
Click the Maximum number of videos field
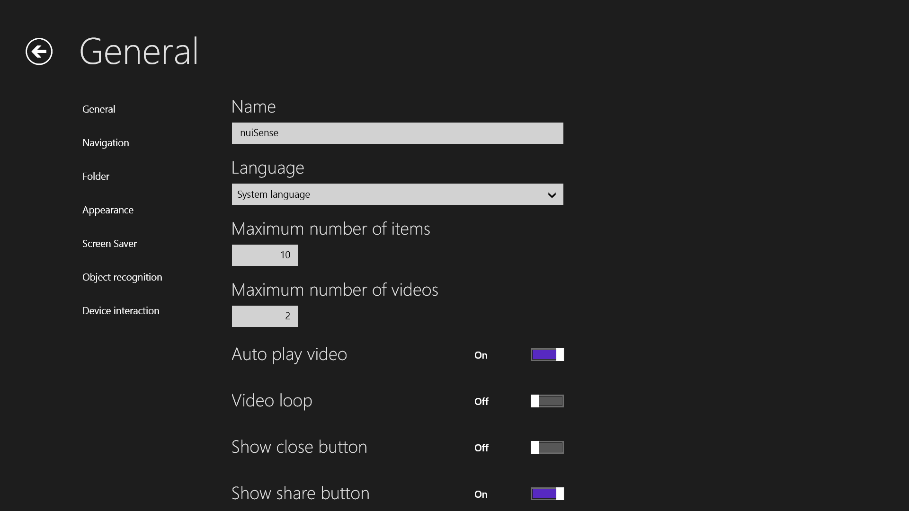pyautogui.click(x=265, y=316)
